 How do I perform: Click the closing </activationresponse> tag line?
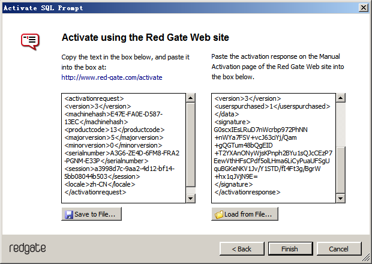point(247,192)
